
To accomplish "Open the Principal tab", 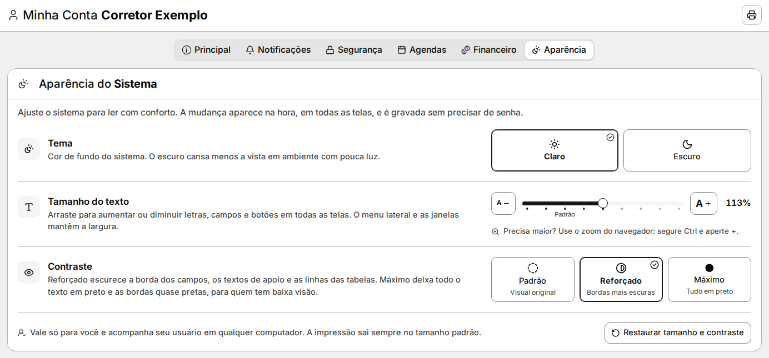I will pos(206,50).
